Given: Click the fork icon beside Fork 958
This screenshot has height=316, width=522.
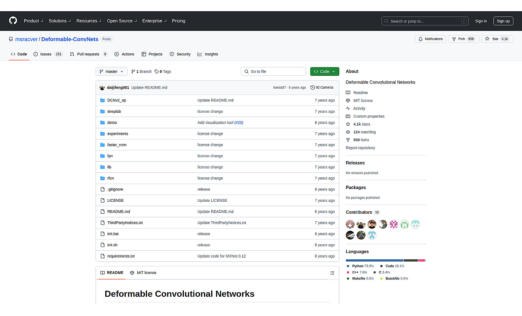Looking at the screenshot, I should [x=454, y=39].
